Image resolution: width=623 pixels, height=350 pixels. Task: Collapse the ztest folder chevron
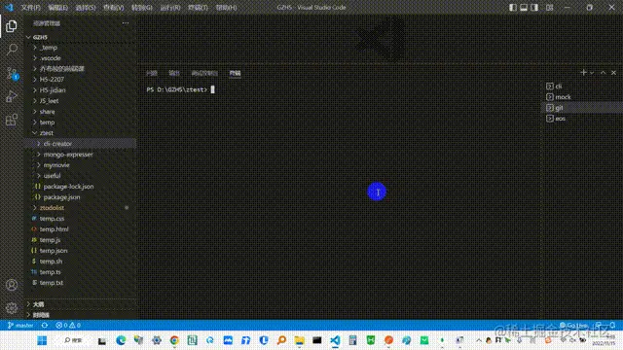point(35,133)
